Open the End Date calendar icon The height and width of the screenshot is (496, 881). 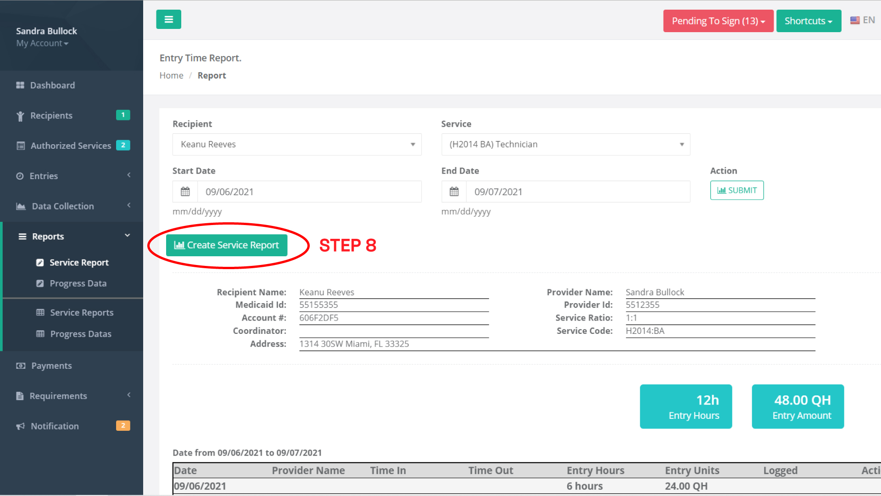click(x=454, y=192)
